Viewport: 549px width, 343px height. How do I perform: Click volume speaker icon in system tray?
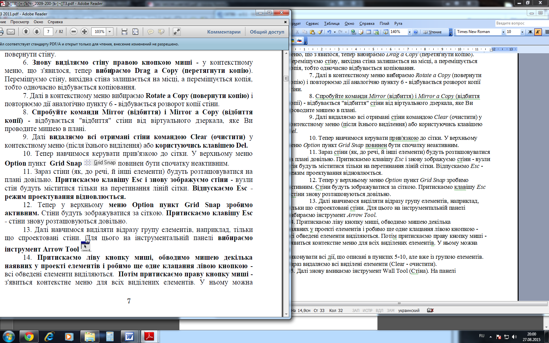514,337
